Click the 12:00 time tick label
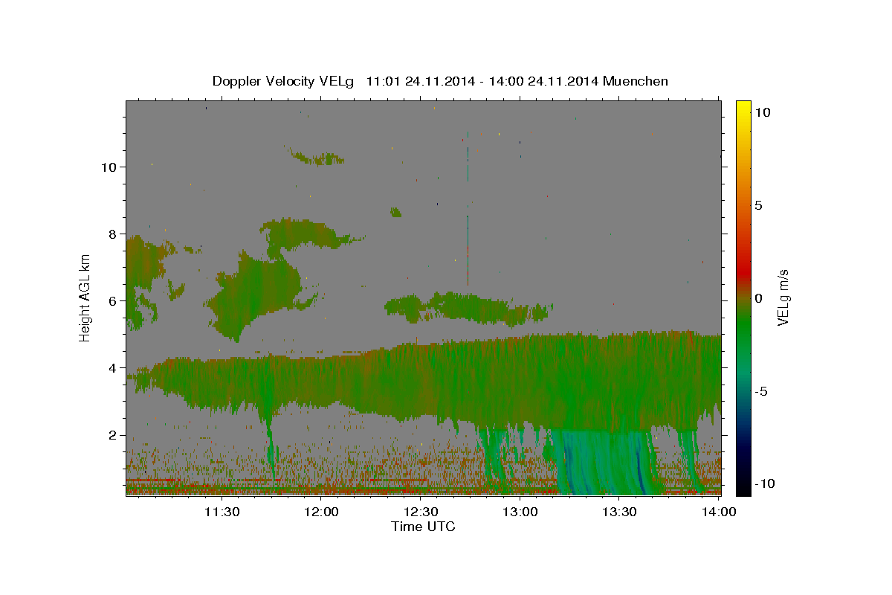 pyautogui.click(x=321, y=512)
